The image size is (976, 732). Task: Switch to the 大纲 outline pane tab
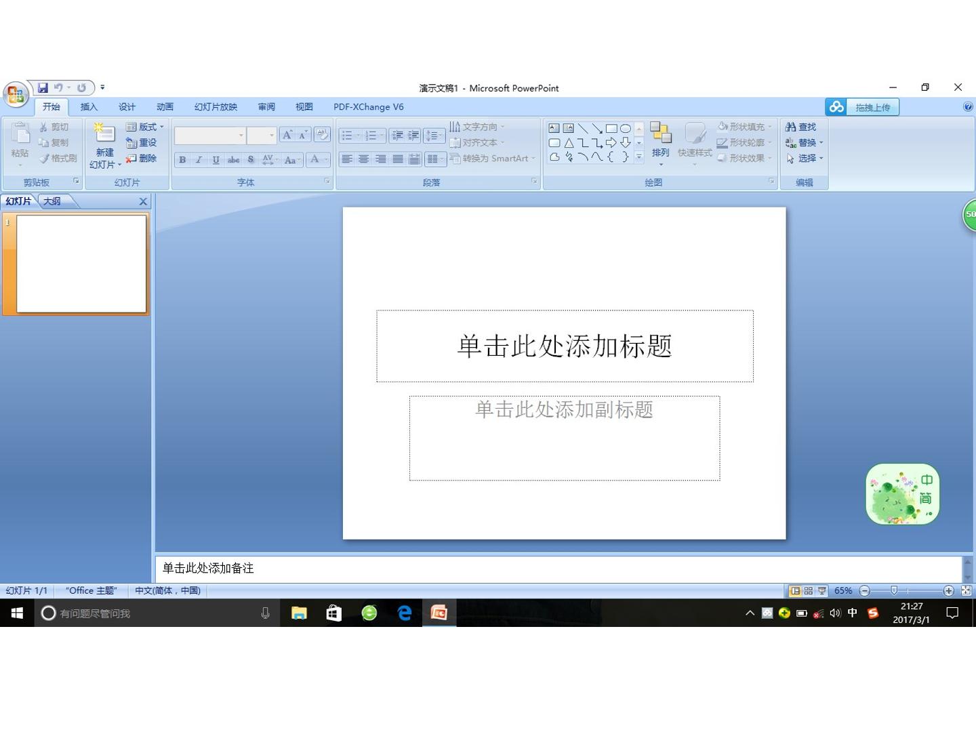point(52,201)
